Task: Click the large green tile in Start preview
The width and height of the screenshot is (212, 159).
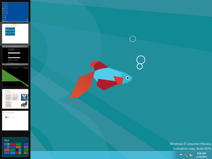Action: point(19,144)
